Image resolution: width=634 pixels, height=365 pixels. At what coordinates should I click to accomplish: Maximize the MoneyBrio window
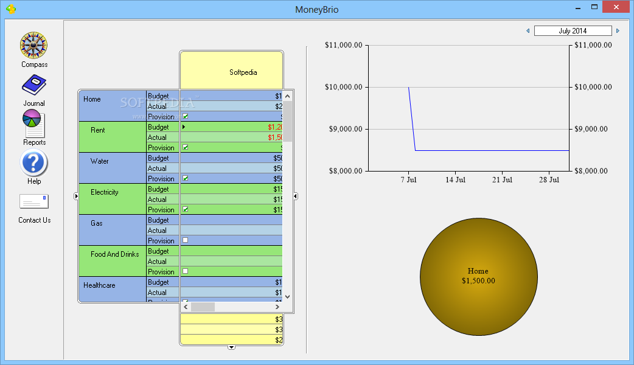(594, 7)
